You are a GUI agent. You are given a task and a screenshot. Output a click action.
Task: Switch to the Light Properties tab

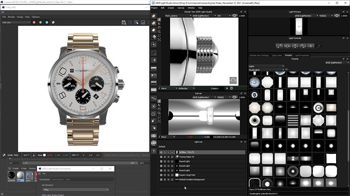(302, 56)
